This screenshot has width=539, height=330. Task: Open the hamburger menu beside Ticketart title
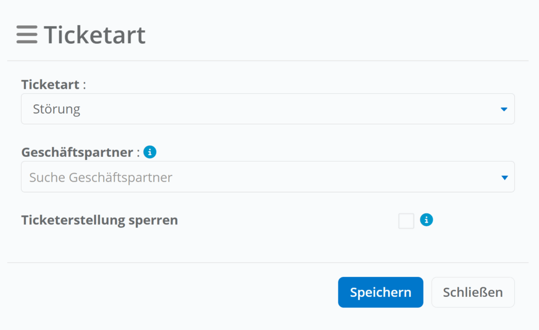click(27, 35)
